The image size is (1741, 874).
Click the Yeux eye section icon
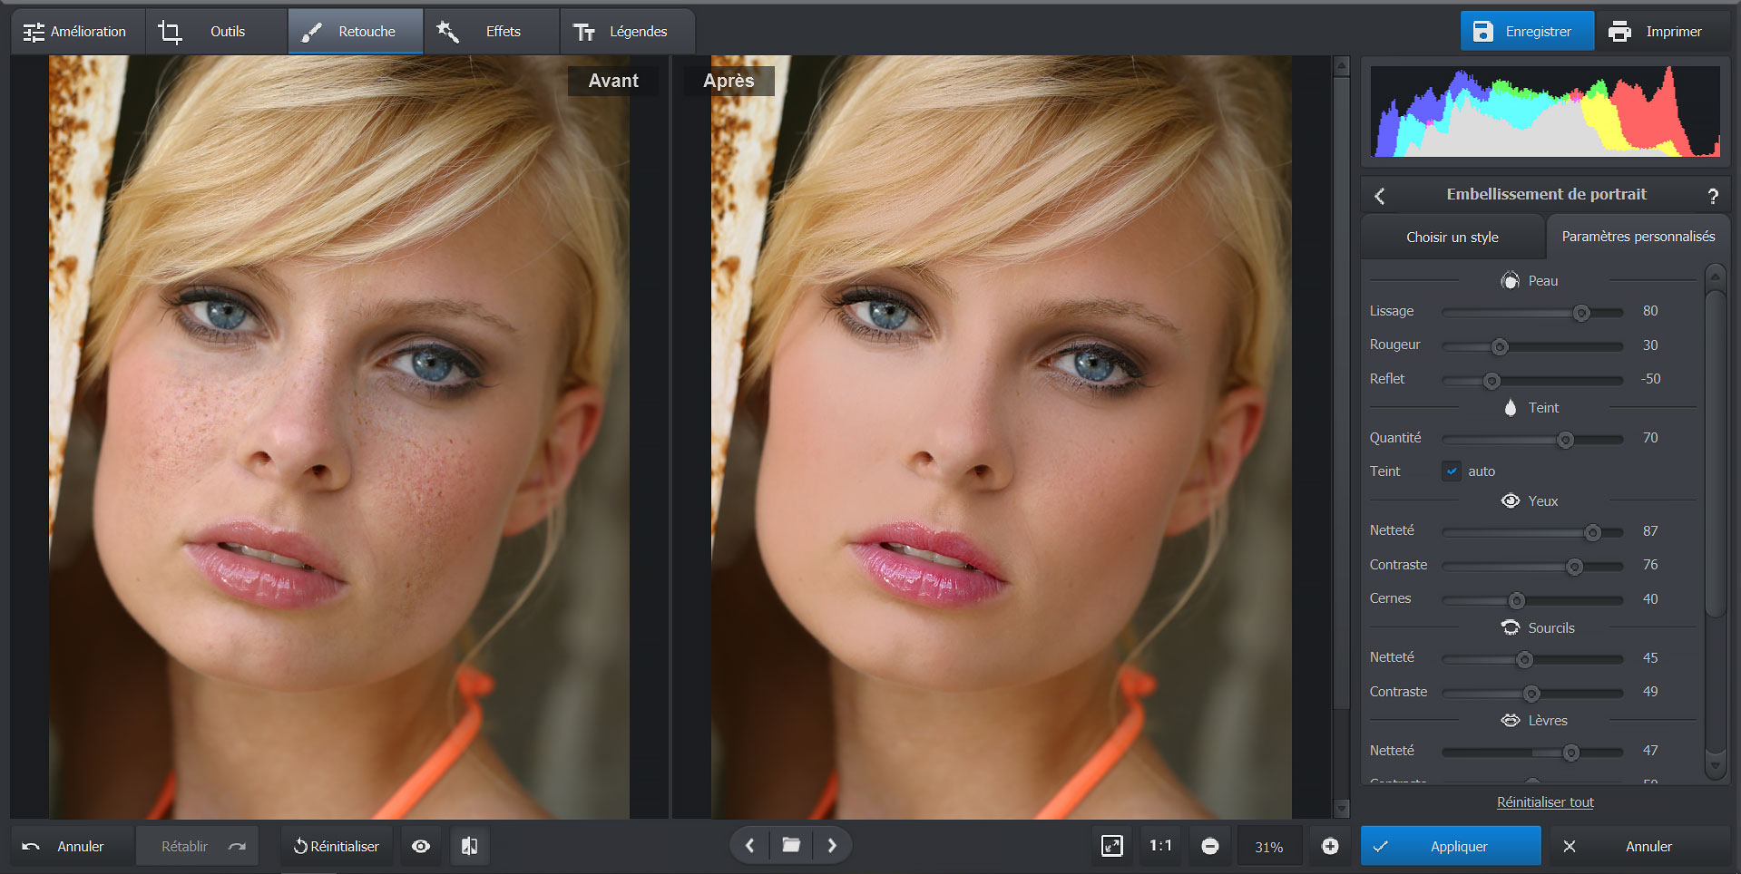pyautogui.click(x=1511, y=501)
